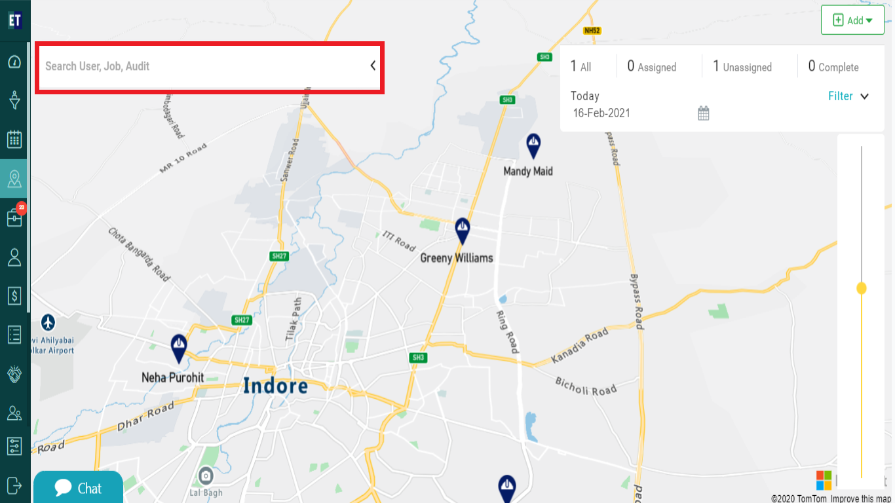Click the Improve this map link
895x503 pixels.
tap(861, 498)
